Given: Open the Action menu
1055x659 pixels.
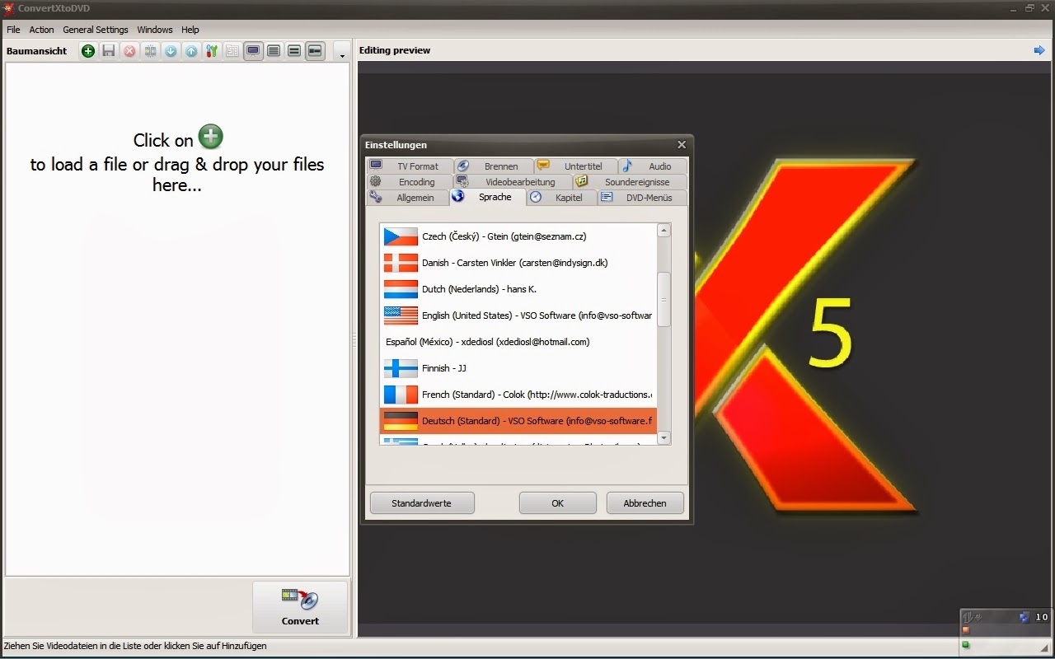Looking at the screenshot, I should 41,30.
